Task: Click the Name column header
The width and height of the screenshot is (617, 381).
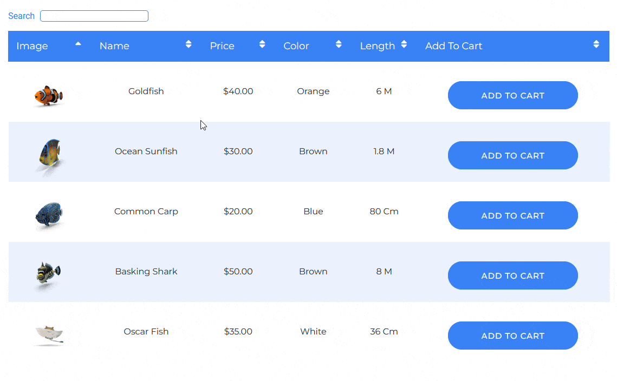Action: click(x=114, y=45)
